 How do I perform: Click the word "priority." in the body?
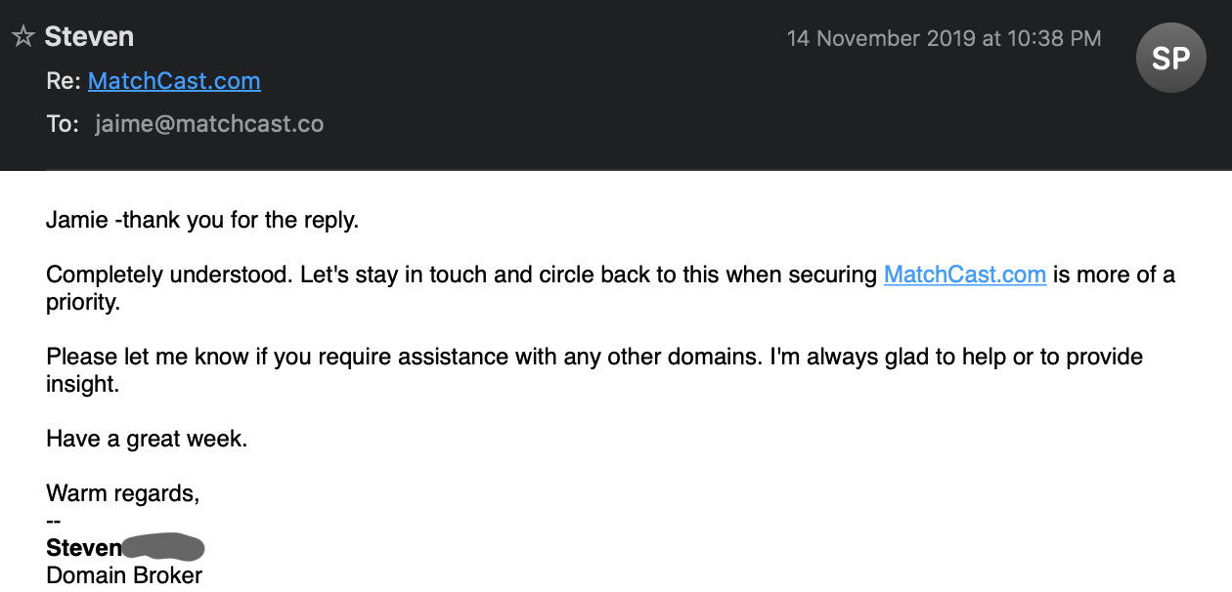coord(83,302)
